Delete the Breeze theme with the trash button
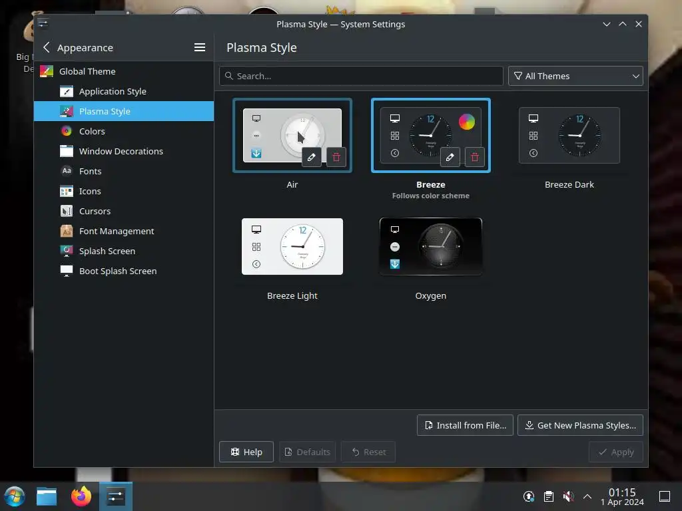Image resolution: width=682 pixels, height=511 pixels. pyautogui.click(x=474, y=157)
